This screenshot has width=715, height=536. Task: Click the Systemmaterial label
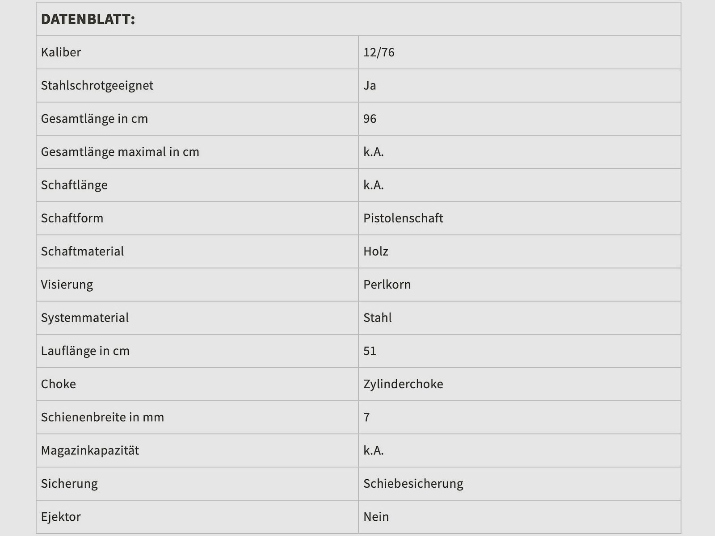pos(85,318)
